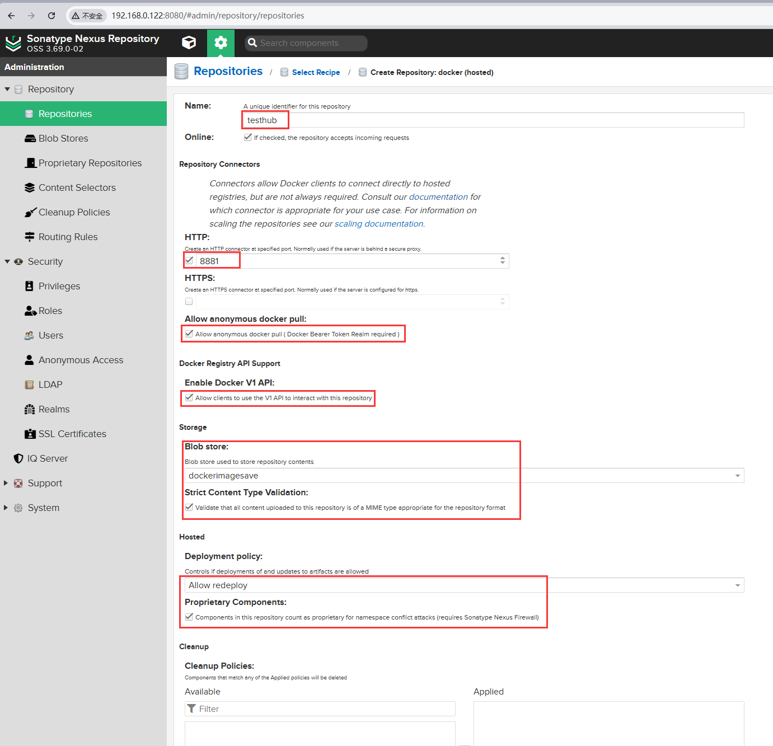Viewport: 773px width, 746px height.
Task: Click the Create Repository breadcrumb icon
Action: click(x=363, y=72)
